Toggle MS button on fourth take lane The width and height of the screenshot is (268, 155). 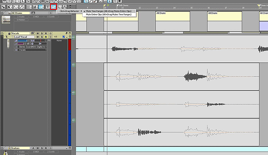point(74,120)
